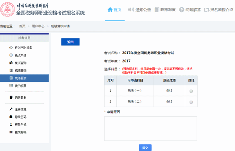Click the blue 返回 button
The width and height of the screenshot is (235, 151).
[70, 42]
